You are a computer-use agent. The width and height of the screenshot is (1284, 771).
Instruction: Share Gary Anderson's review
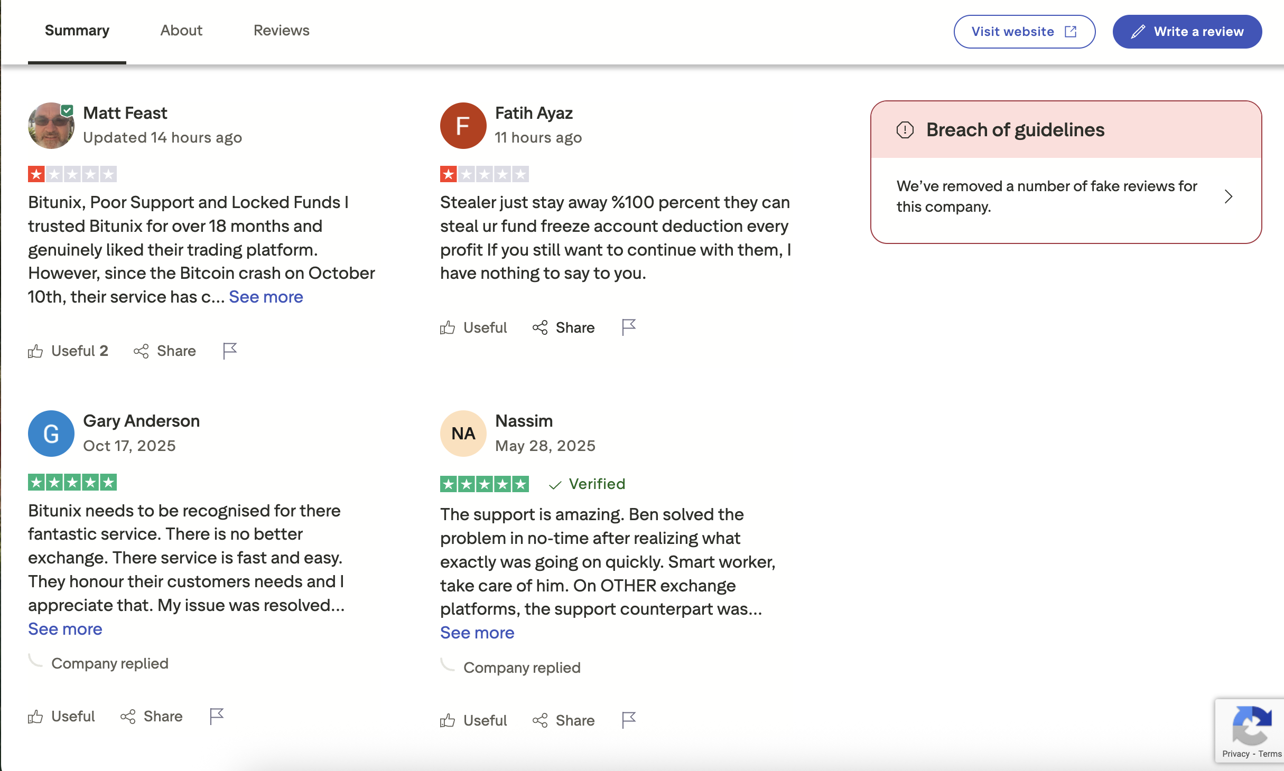152,716
